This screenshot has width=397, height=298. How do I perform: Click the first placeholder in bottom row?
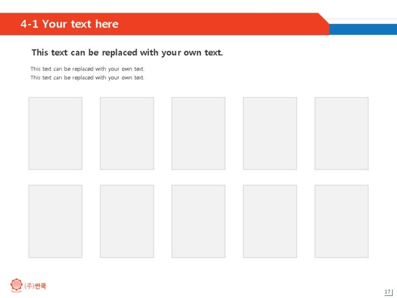point(55,221)
